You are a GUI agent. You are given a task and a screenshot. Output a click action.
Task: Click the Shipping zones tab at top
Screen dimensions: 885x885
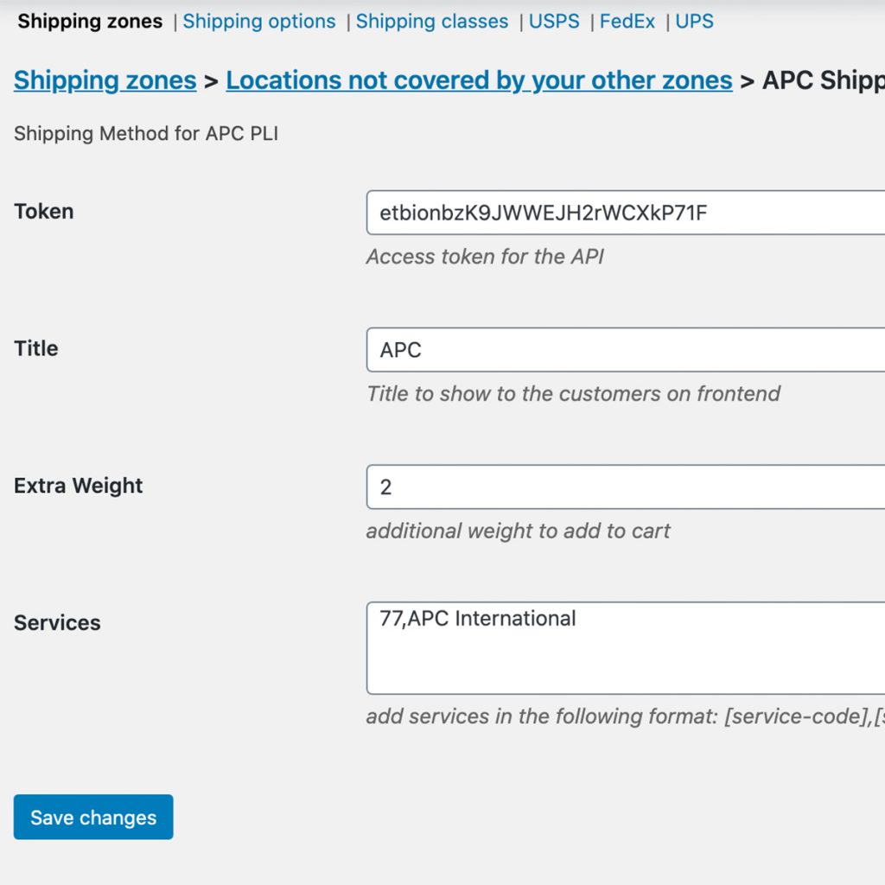[90, 22]
